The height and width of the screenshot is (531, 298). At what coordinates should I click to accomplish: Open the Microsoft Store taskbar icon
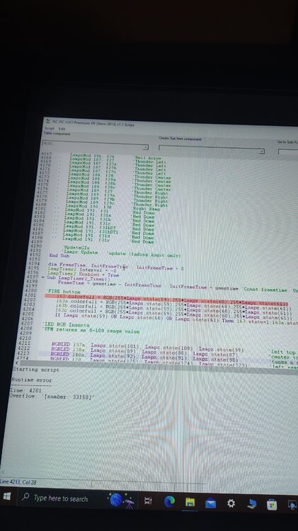[x=271, y=505]
